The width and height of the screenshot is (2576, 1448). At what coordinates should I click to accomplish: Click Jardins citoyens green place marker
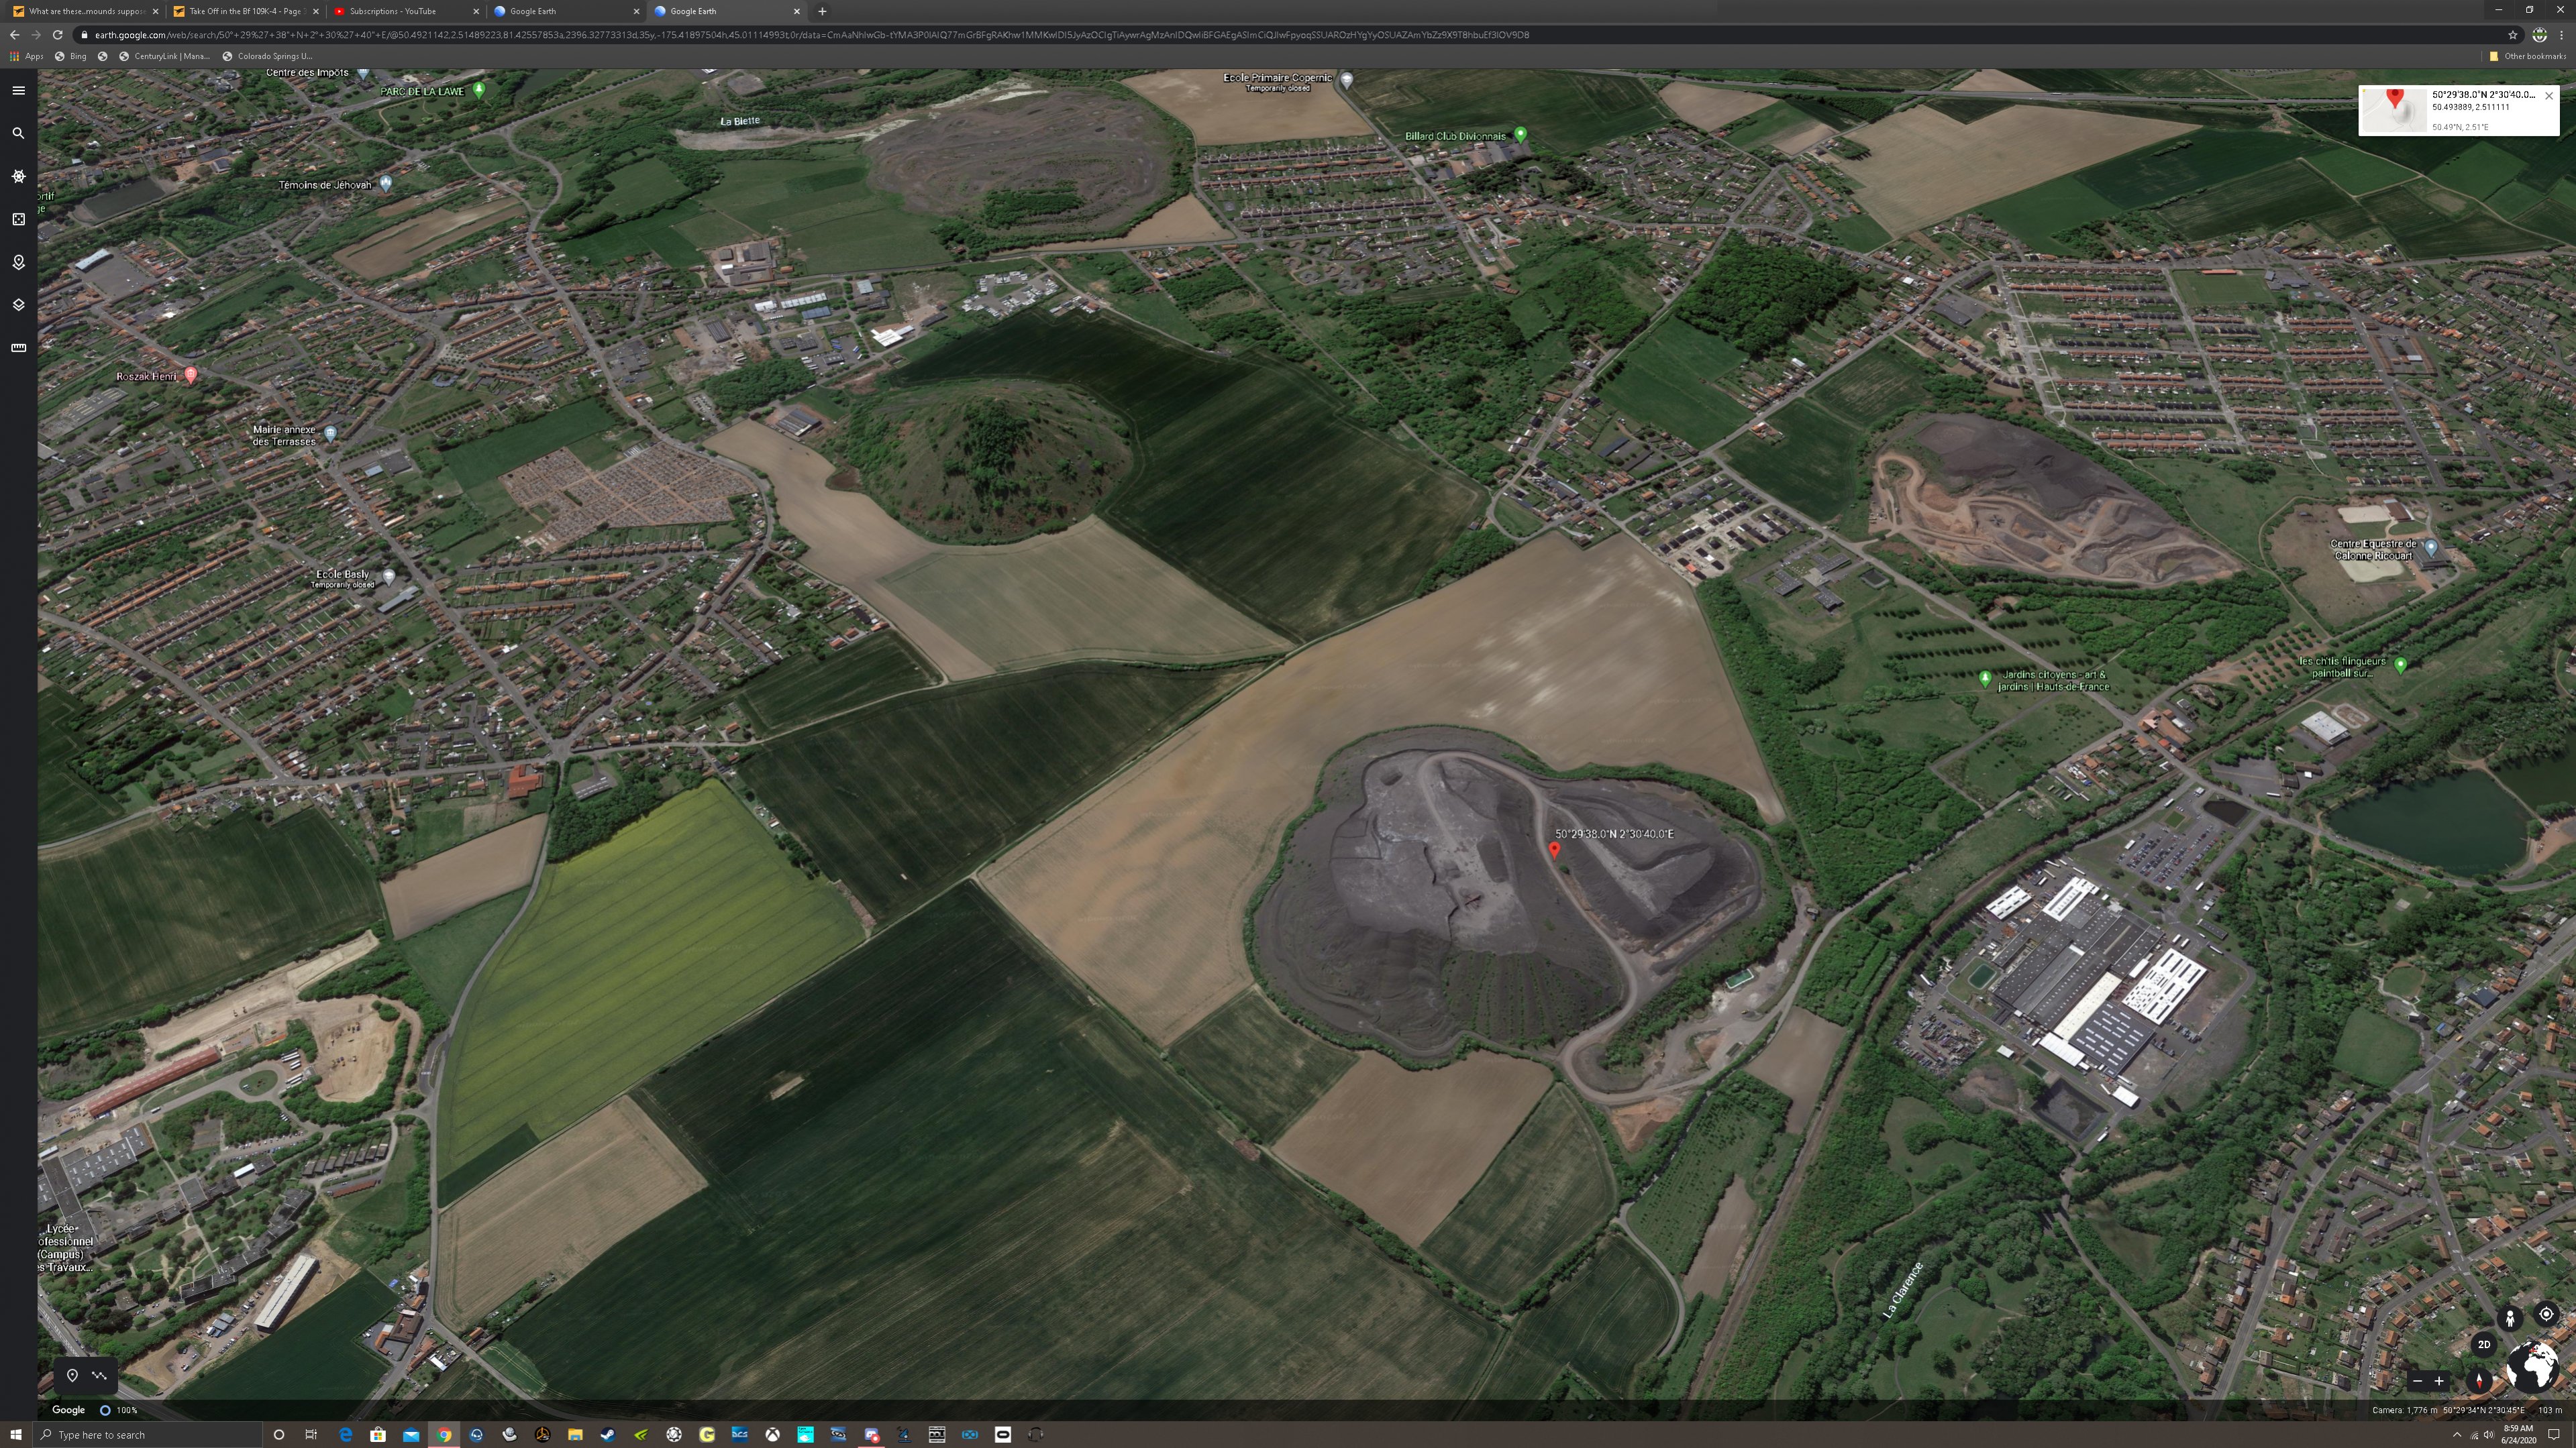(1985, 679)
